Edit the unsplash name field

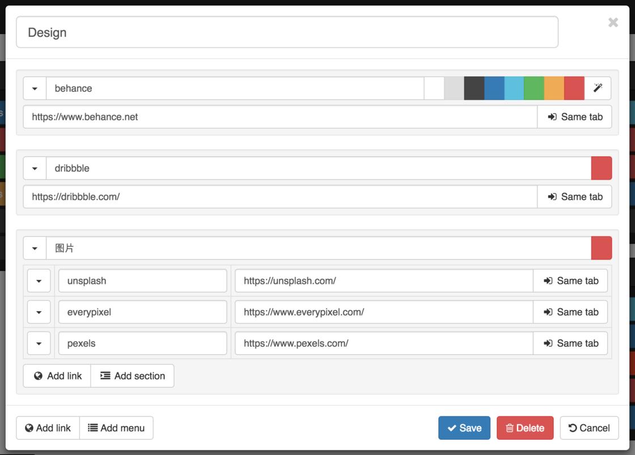tap(142, 280)
